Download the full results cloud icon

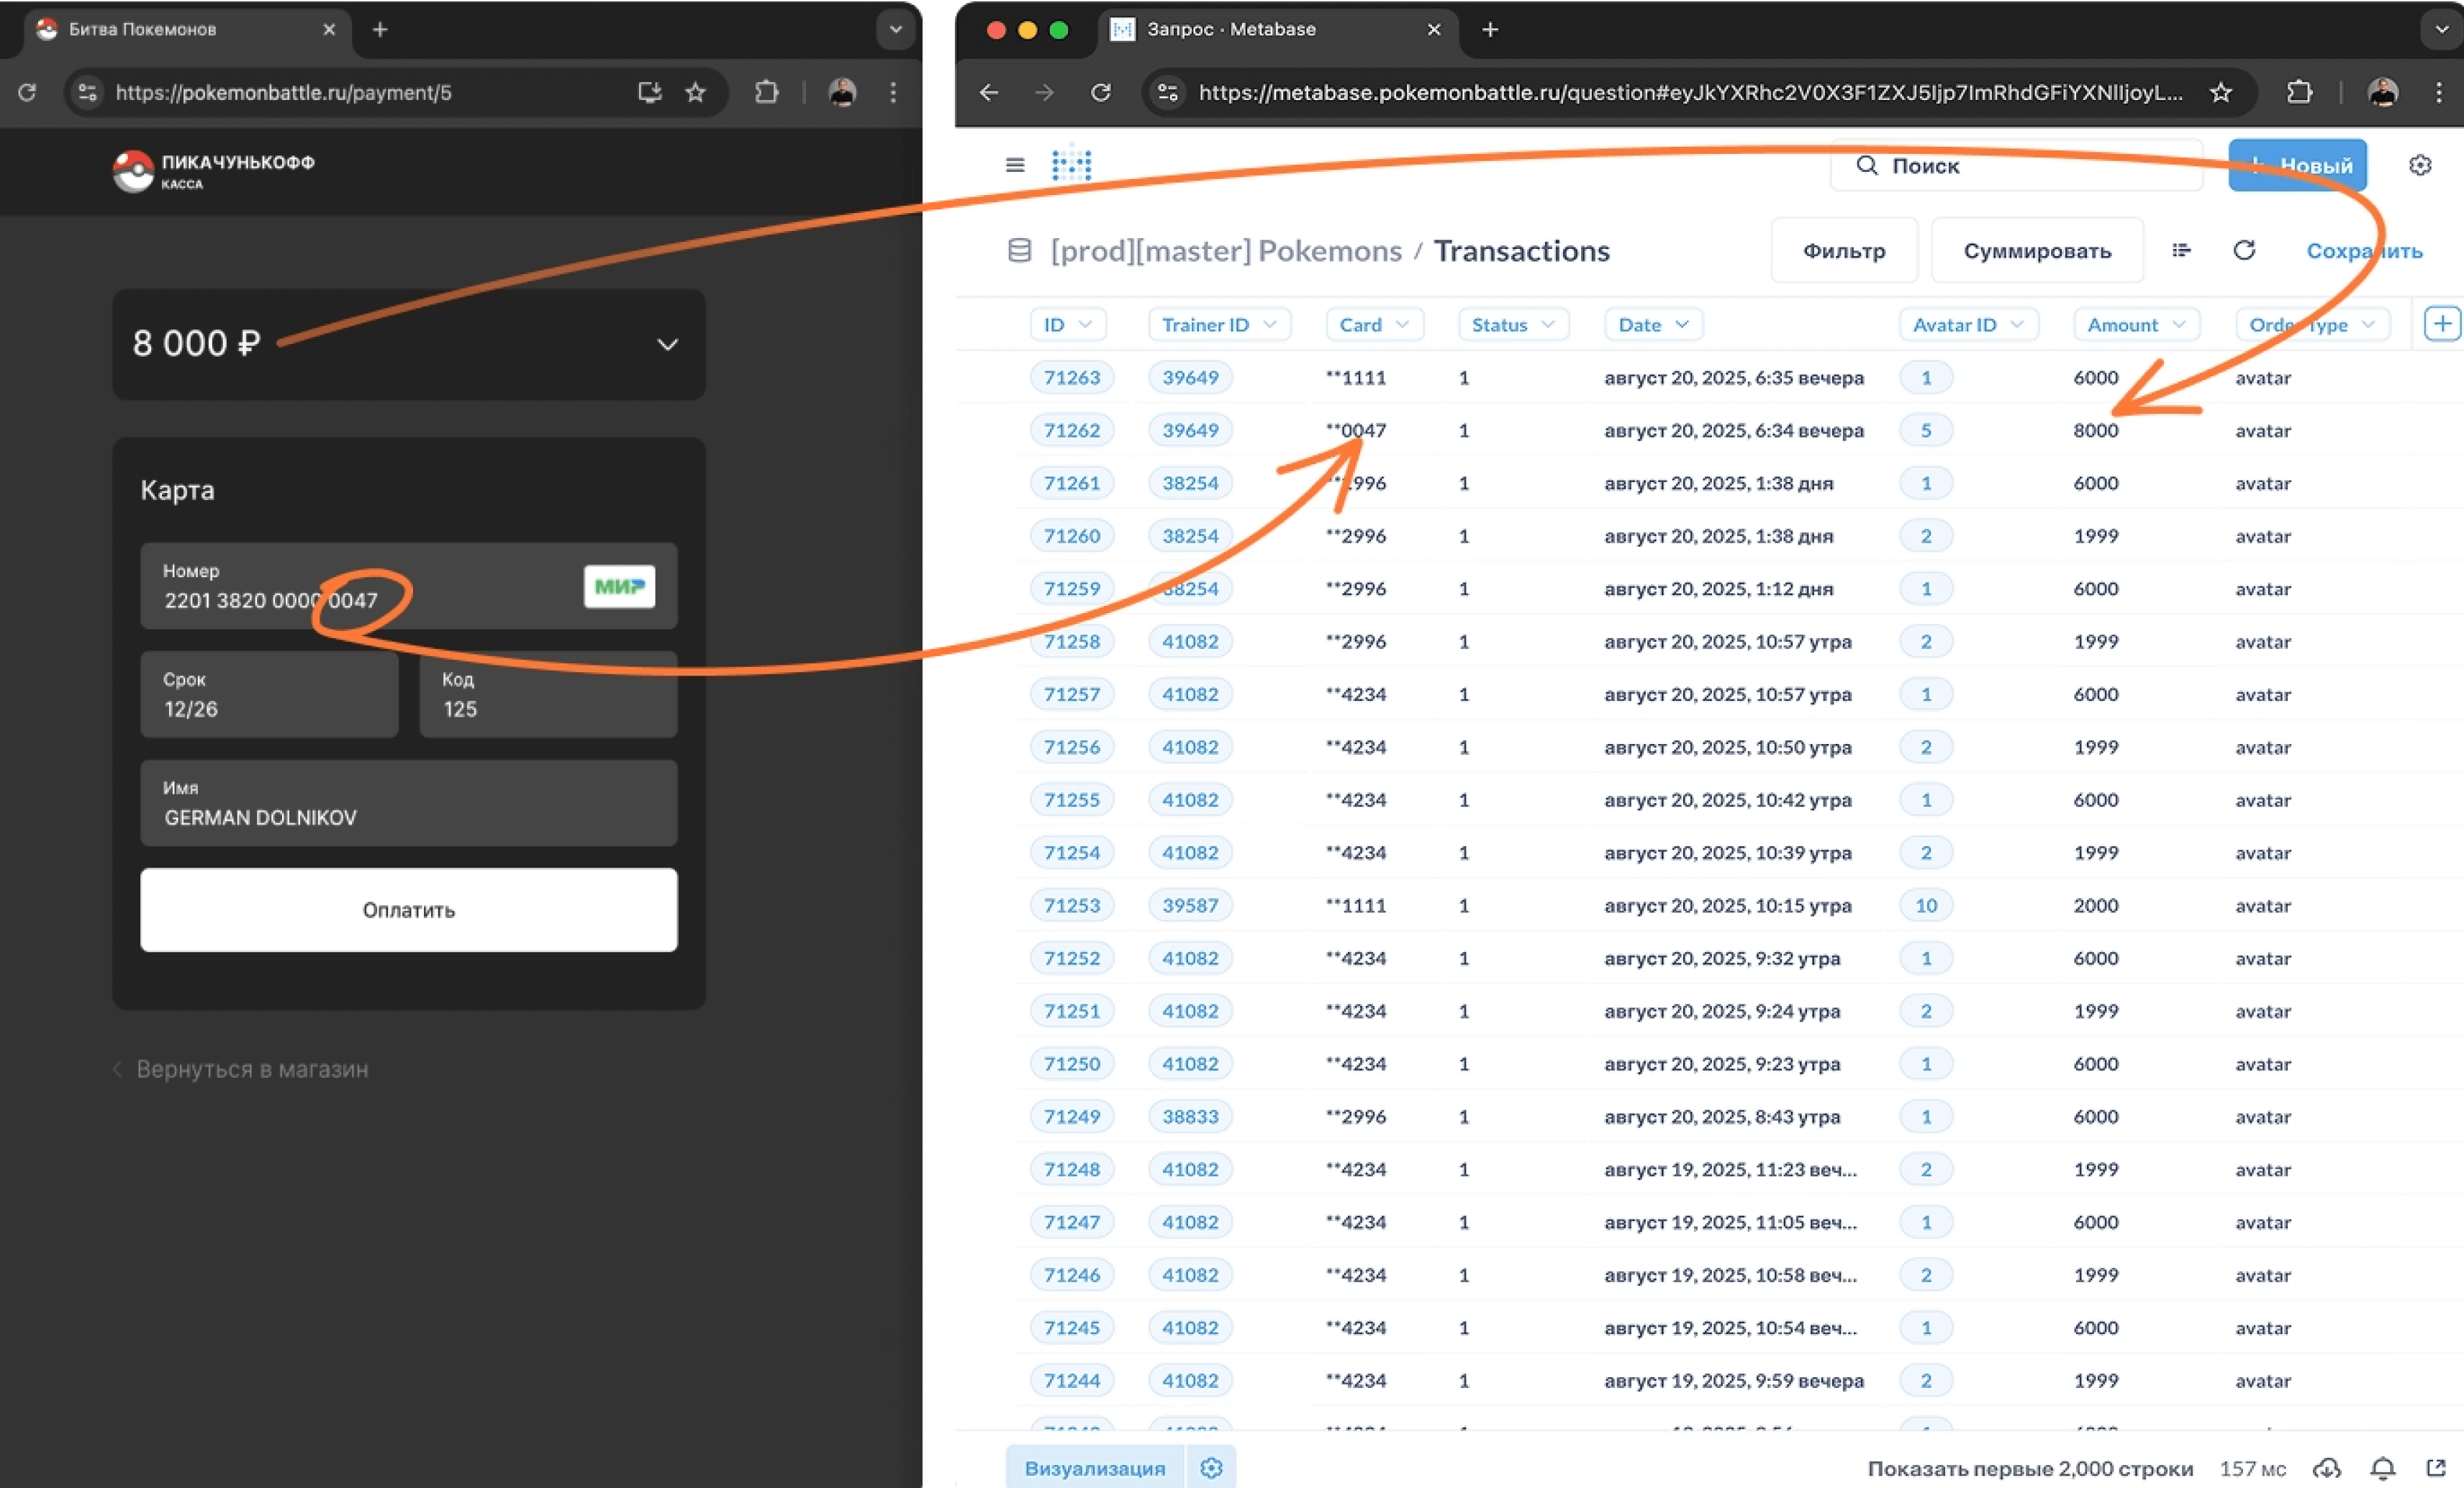click(x=2327, y=1468)
